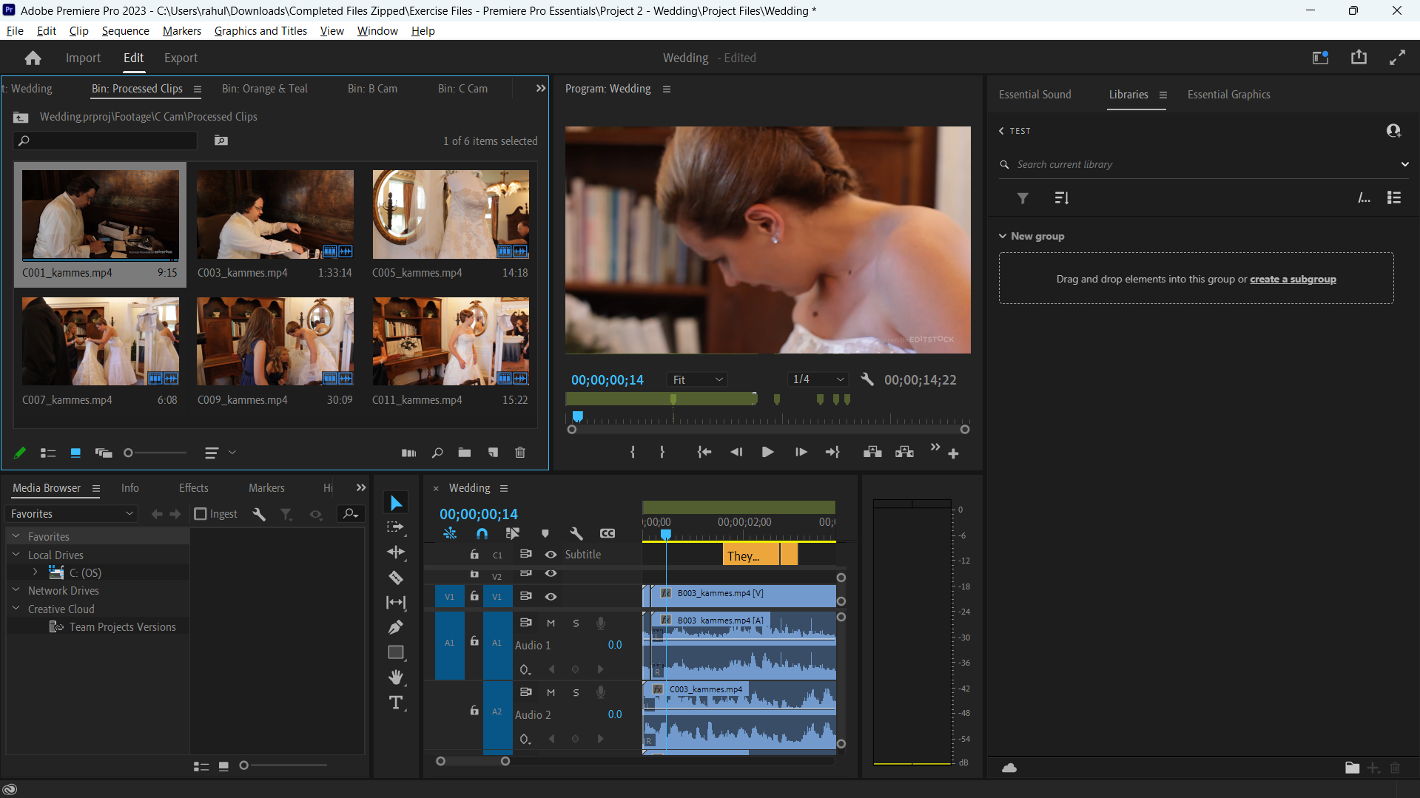The height and width of the screenshot is (798, 1420).
Task: Solo Audio 2 track
Action: 576,693
